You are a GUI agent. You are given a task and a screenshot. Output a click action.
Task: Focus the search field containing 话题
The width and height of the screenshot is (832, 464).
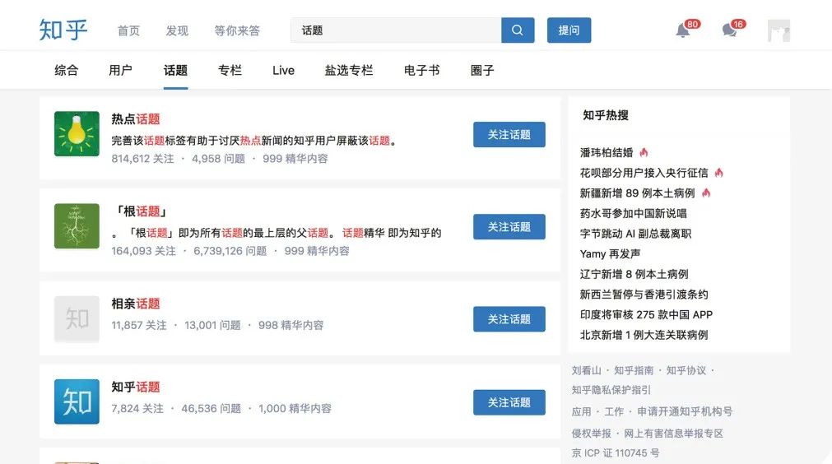tap(396, 30)
